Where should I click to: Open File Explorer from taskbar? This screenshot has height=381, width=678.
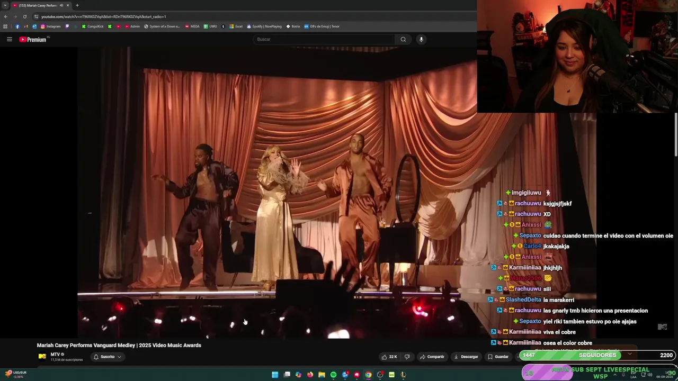coord(322,375)
